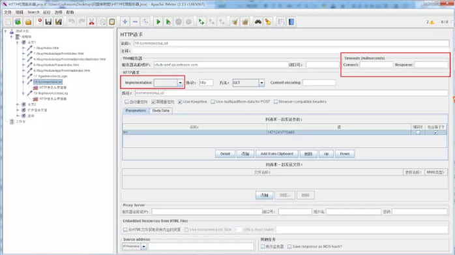The height and width of the screenshot is (255, 455).
Task: Click the Redo arrow icon
Action: click(x=81, y=22)
